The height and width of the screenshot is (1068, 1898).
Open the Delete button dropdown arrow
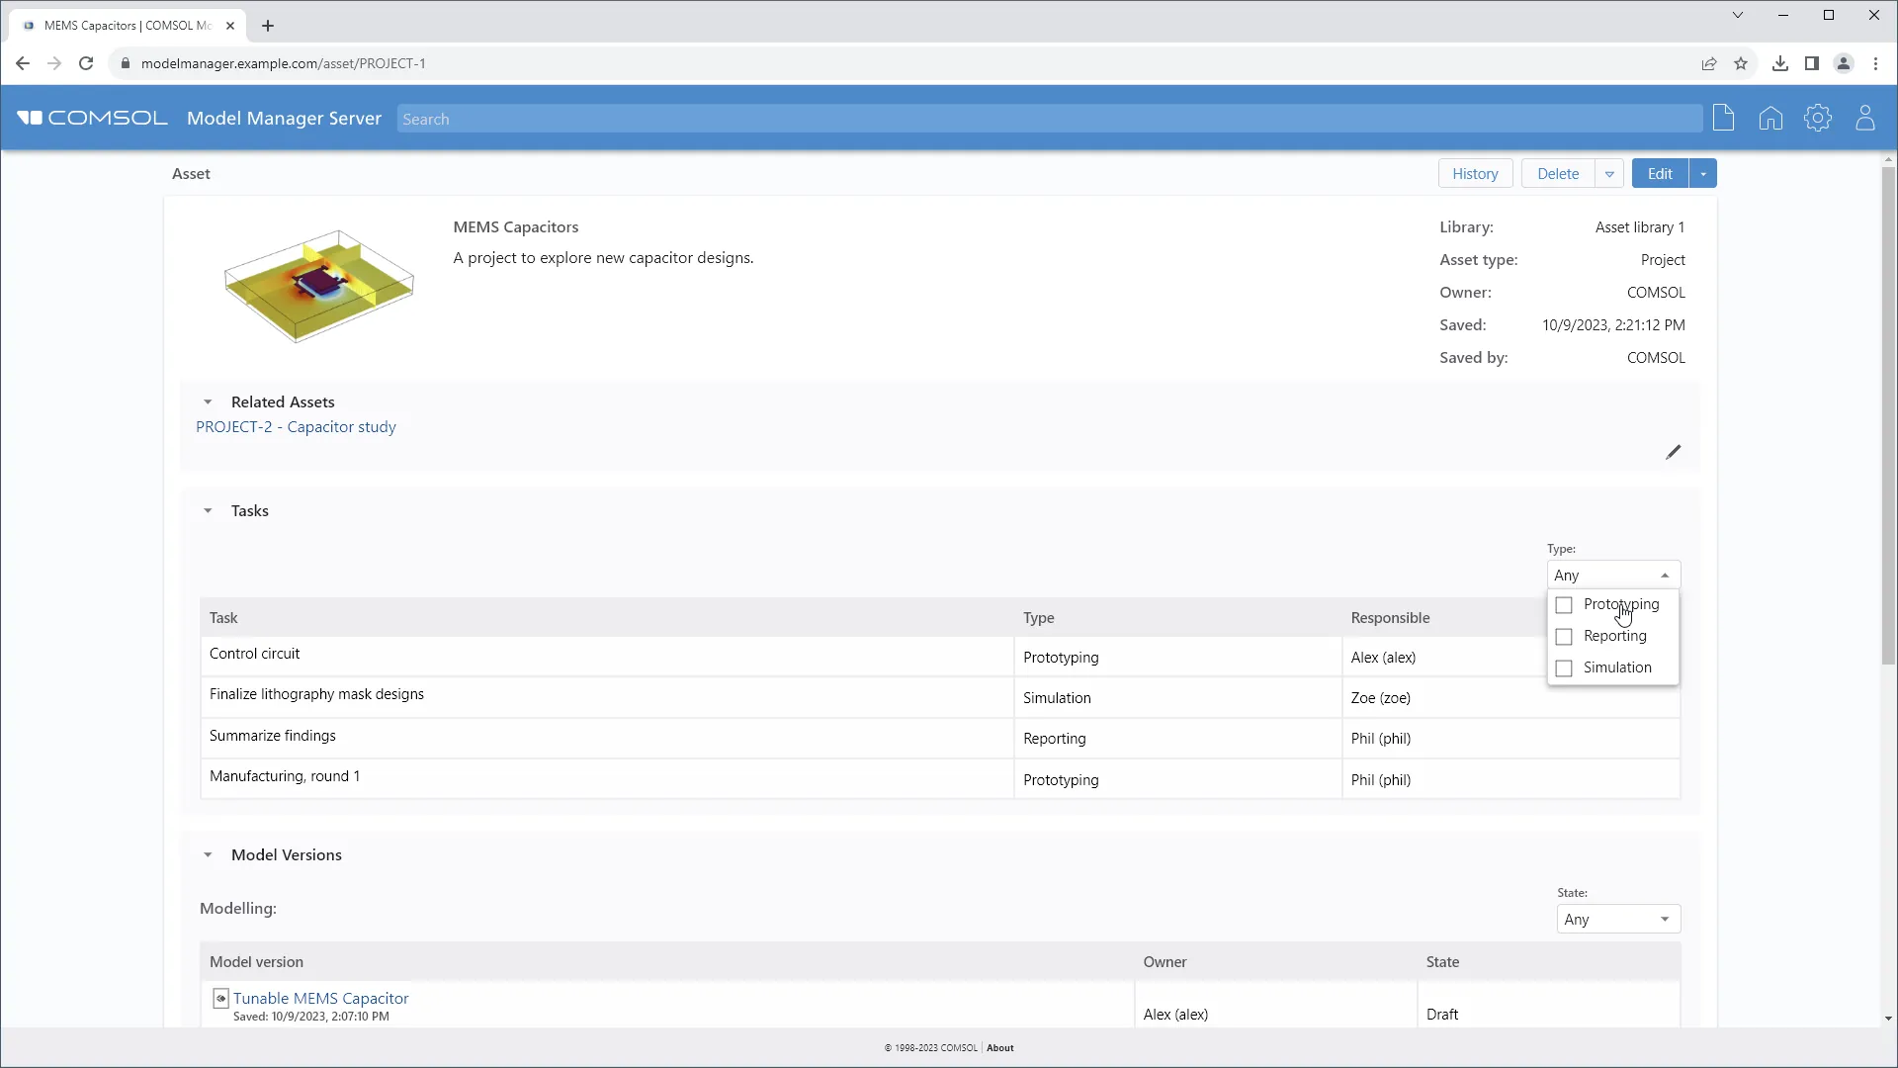1609,174
